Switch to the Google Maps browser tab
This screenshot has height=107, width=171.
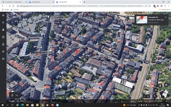[x=14, y=2]
